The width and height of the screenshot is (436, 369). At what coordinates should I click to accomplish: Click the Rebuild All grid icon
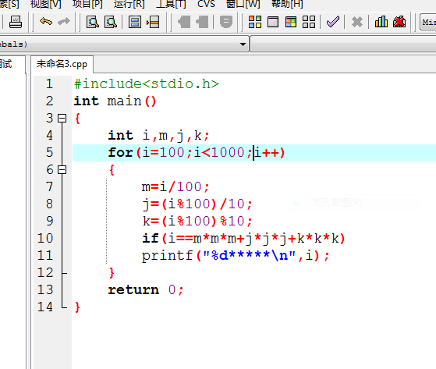(309, 22)
